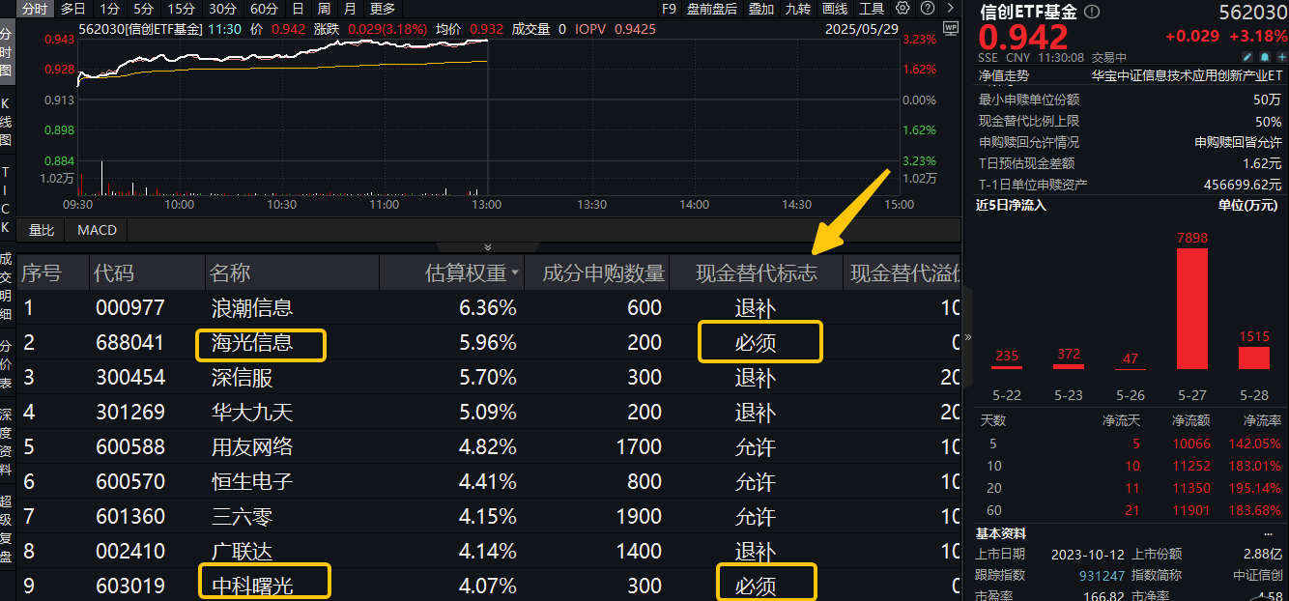Open K线图 in left sidebar

[x=6, y=122]
